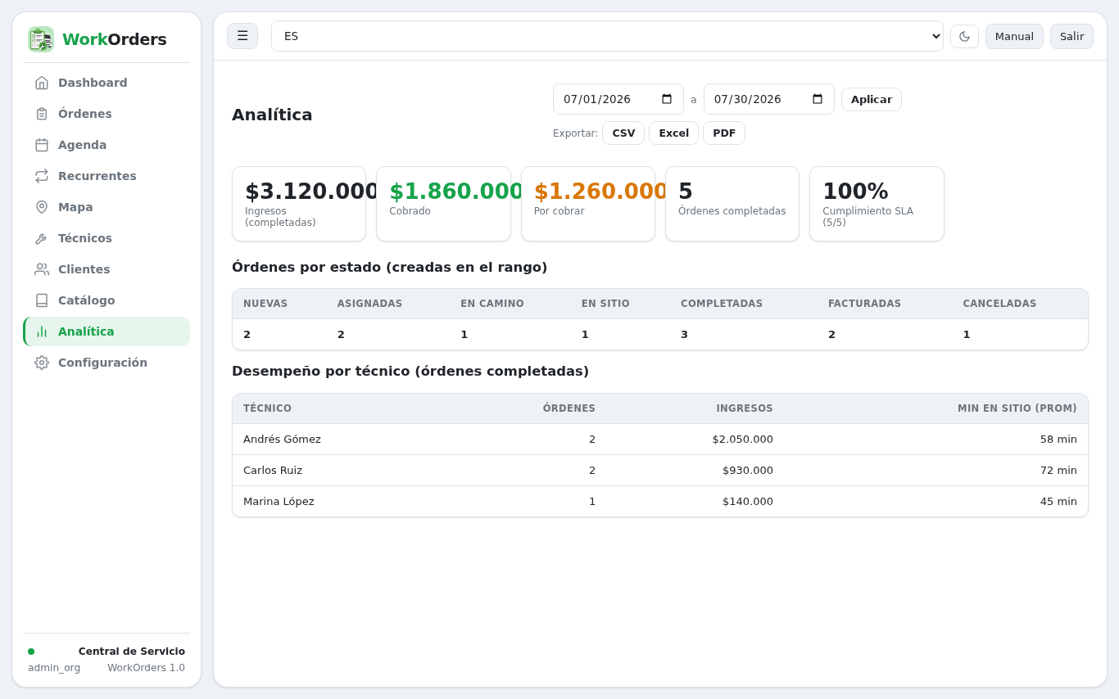The height and width of the screenshot is (699, 1119).
Task: Click the TÉCNICO column header
Action: pyautogui.click(x=267, y=408)
